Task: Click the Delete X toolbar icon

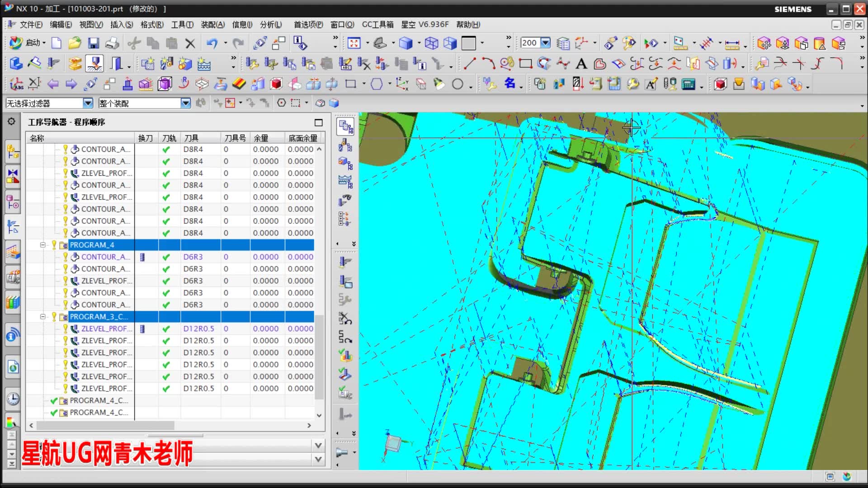Action: coord(190,43)
